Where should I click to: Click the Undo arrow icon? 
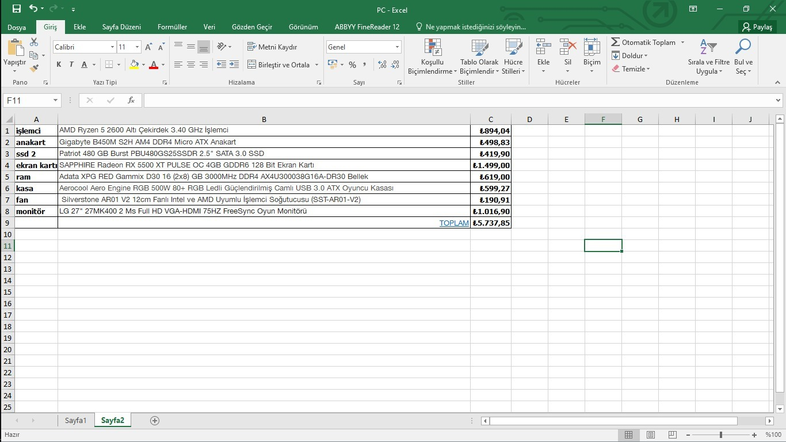coord(33,9)
